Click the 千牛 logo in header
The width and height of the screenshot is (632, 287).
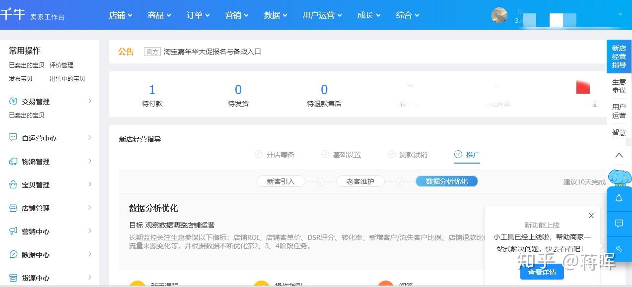tap(12, 14)
